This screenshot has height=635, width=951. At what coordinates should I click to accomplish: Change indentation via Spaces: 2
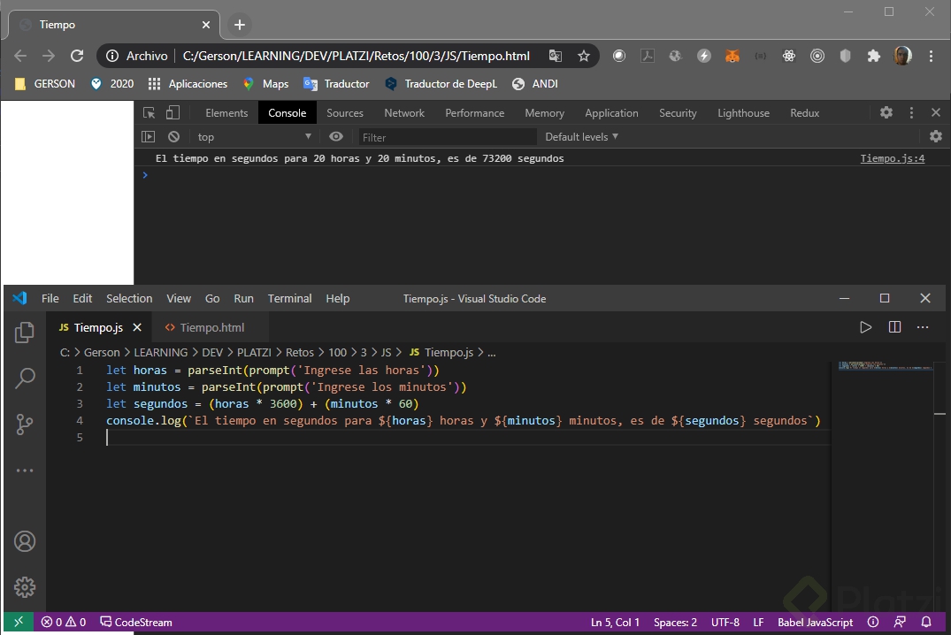[x=675, y=623]
